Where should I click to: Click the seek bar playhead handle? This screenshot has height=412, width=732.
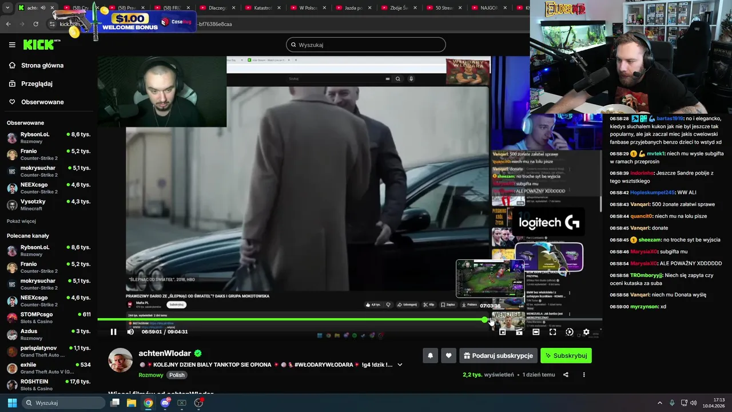click(x=485, y=319)
